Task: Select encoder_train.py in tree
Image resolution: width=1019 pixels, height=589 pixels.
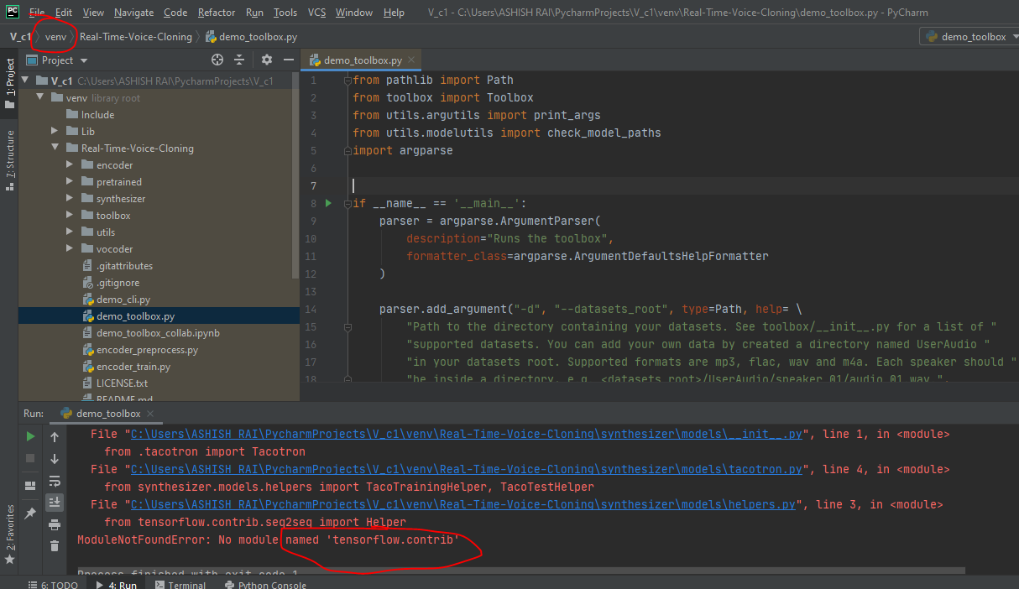Action: [133, 367]
